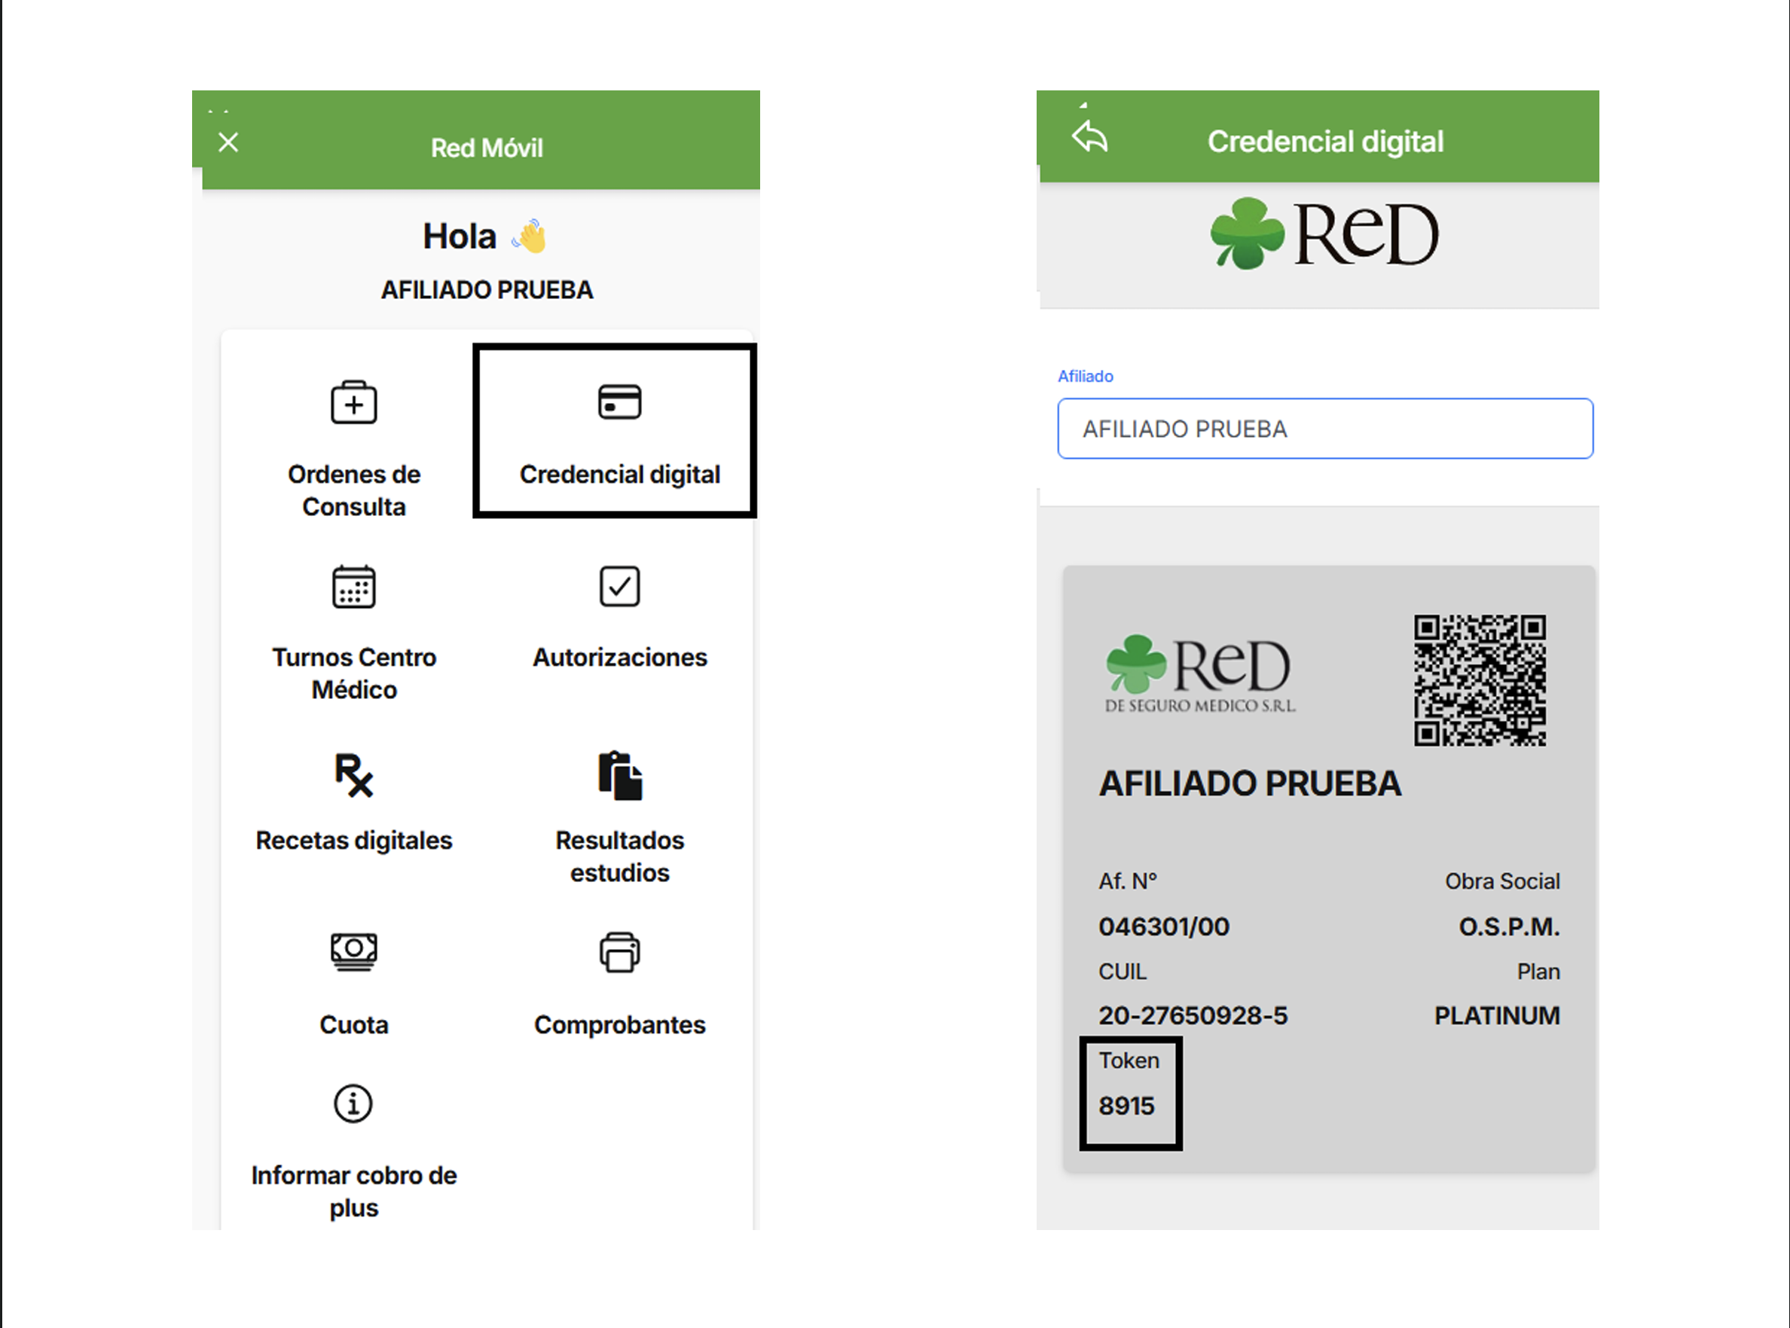Screen dimensions: 1790x1328
Task: Select the Credencial digital label
Action: point(620,475)
